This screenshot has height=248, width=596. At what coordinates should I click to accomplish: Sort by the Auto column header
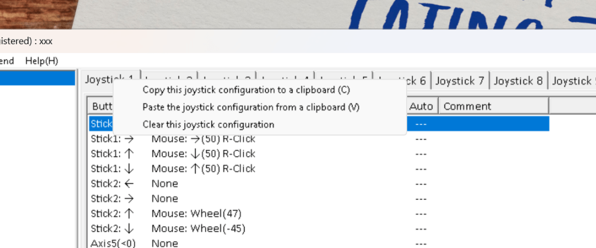(x=421, y=106)
